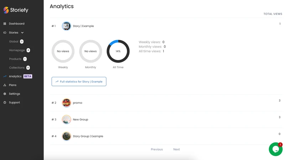285x160 pixels.
Task: Click the New Group story thumbnail
Action: [66, 119]
